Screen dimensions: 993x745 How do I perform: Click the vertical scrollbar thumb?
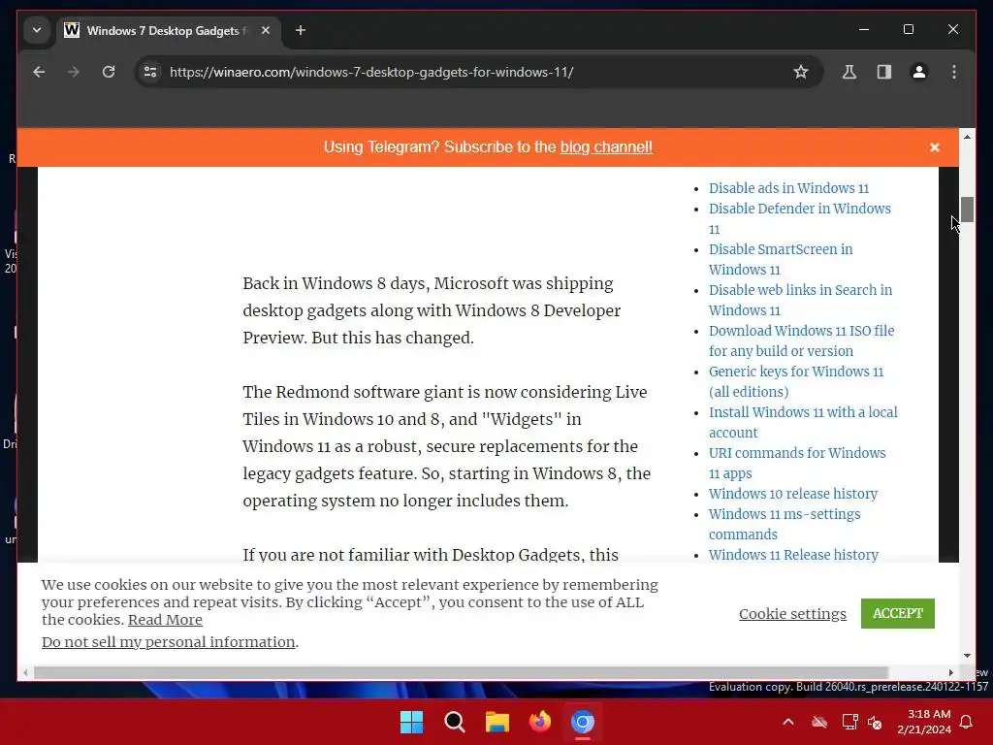click(x=967, y=210)
